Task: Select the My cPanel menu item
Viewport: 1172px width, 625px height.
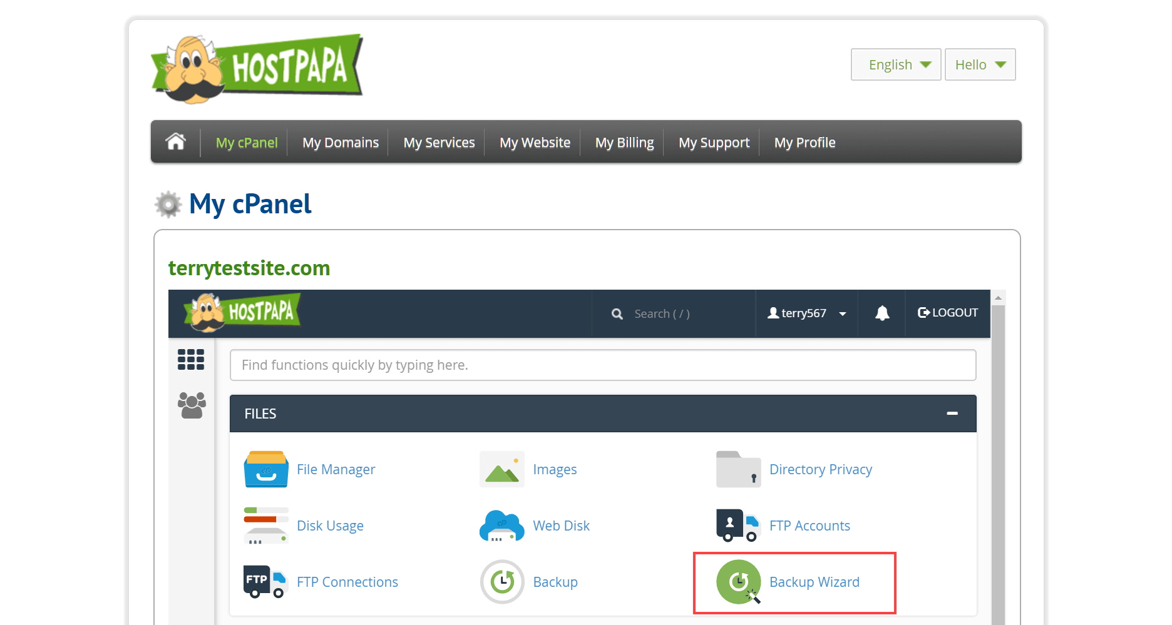Action: pos(247,143)
